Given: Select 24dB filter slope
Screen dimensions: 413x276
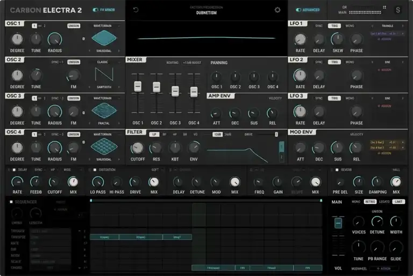Looking at the screenshot, I should (228, 135).
